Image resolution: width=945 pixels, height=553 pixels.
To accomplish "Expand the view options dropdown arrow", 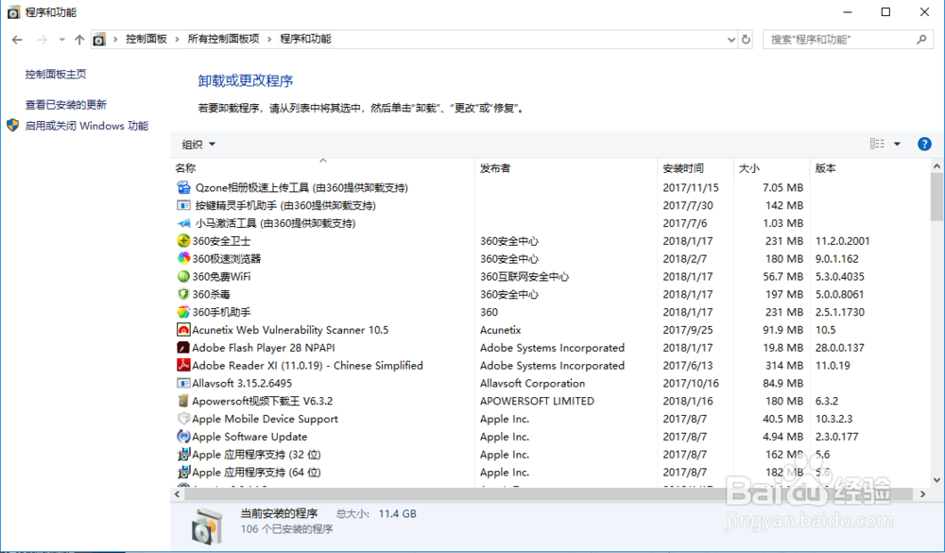I will [897, 144].
